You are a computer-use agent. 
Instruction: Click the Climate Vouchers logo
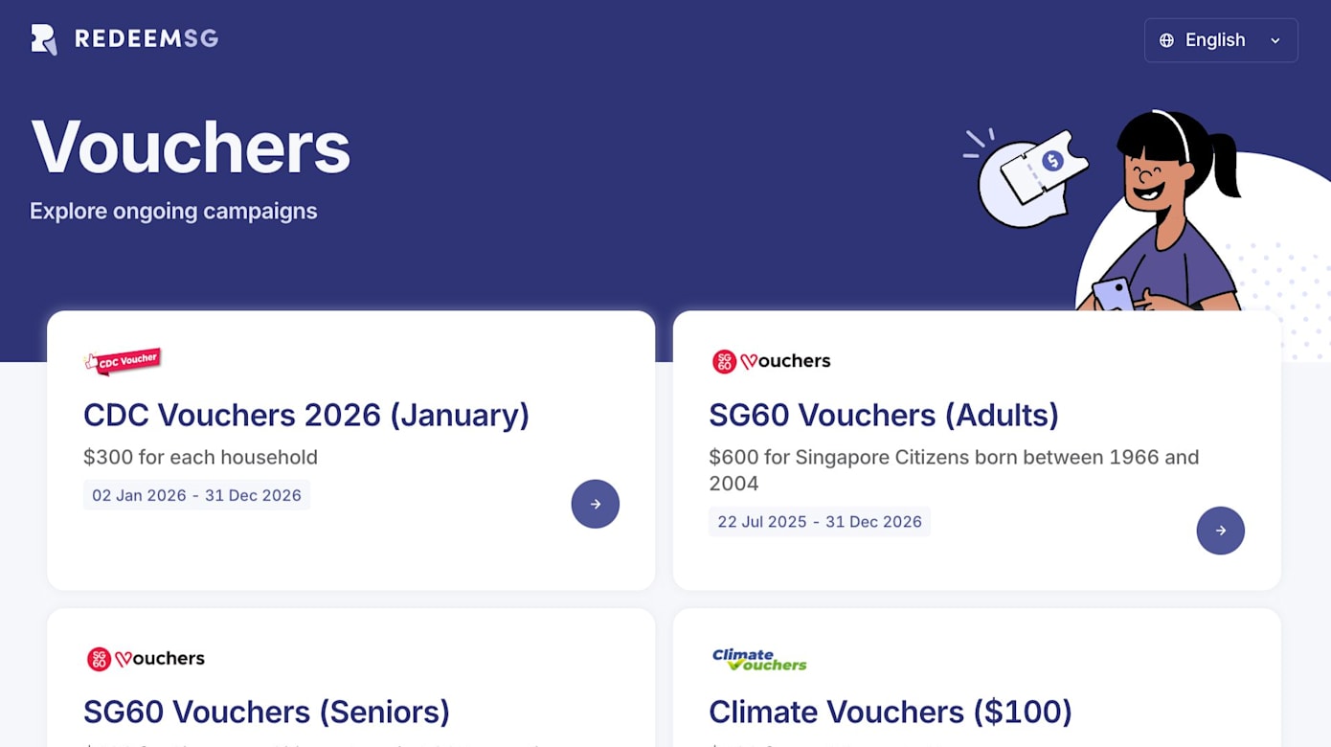(759, 659)
